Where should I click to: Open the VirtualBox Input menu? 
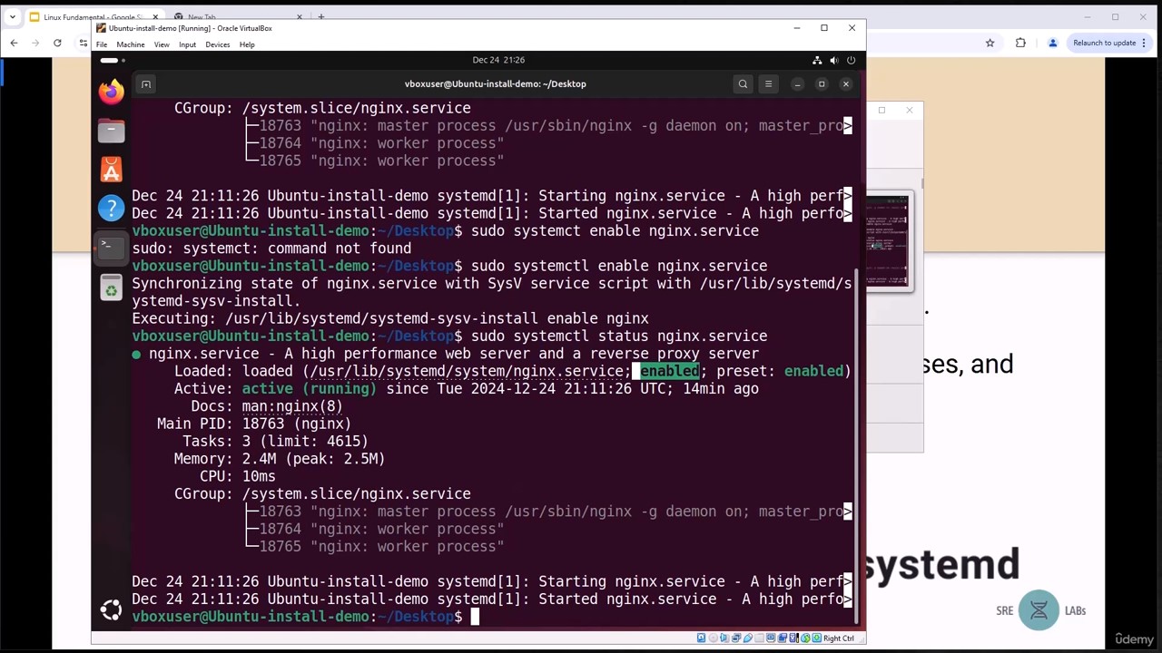pyautogui.click(x=187, y=44)
